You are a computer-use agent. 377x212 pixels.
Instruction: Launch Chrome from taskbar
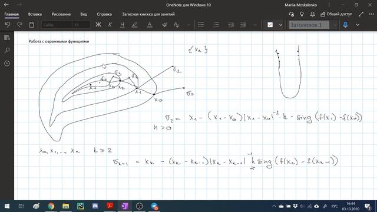tap(51, 206)
